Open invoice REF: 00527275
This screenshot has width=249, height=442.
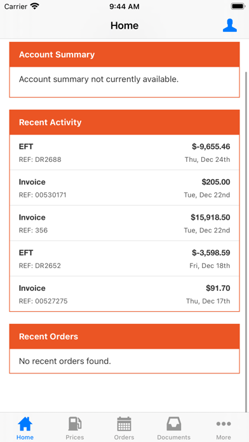point(124,294)
